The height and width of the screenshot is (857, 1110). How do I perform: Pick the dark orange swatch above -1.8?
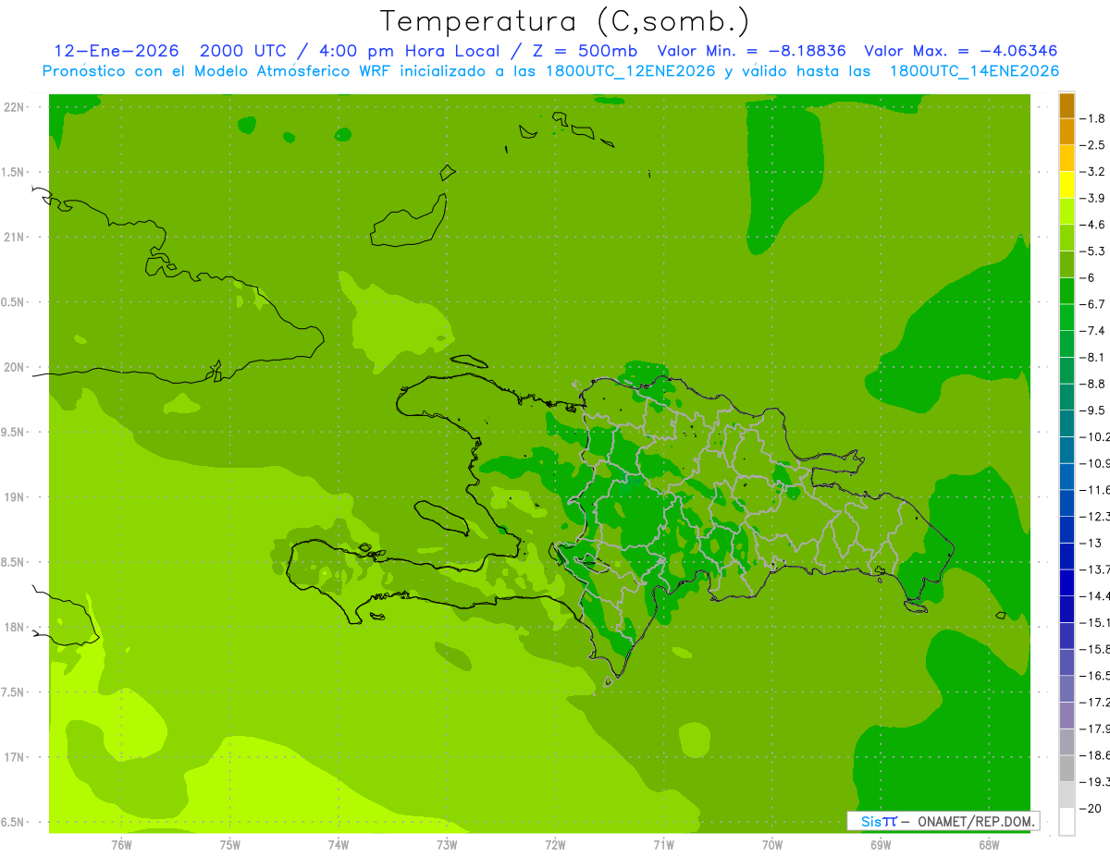point(1067,105)
